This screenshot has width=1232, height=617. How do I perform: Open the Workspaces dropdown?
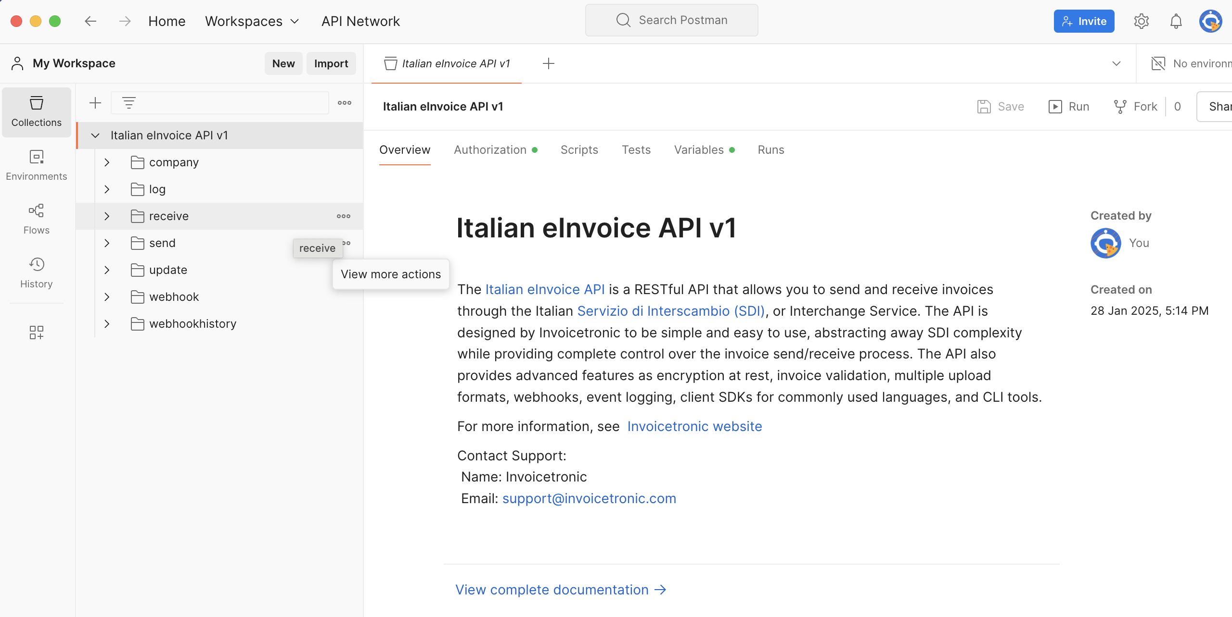coord(252,21)
